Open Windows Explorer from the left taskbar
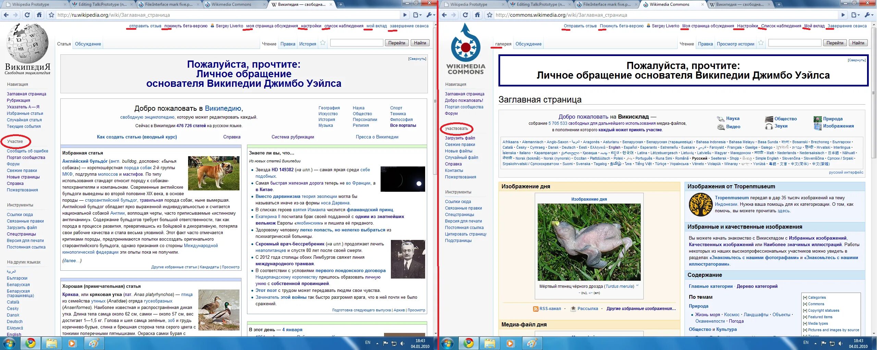The height and width of the screenshot is (350, 877). coord(51,343)
